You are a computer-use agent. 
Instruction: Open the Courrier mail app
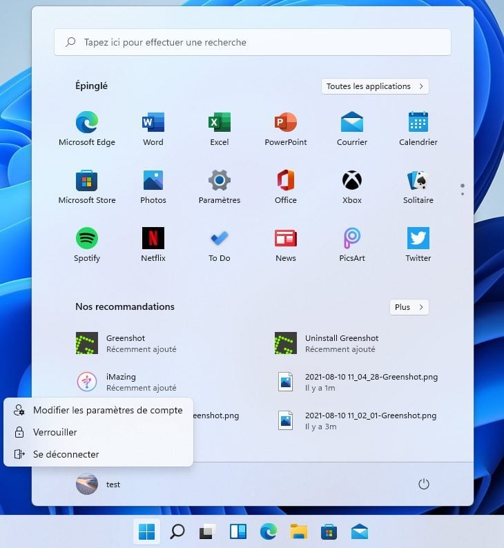coord(352,128)
